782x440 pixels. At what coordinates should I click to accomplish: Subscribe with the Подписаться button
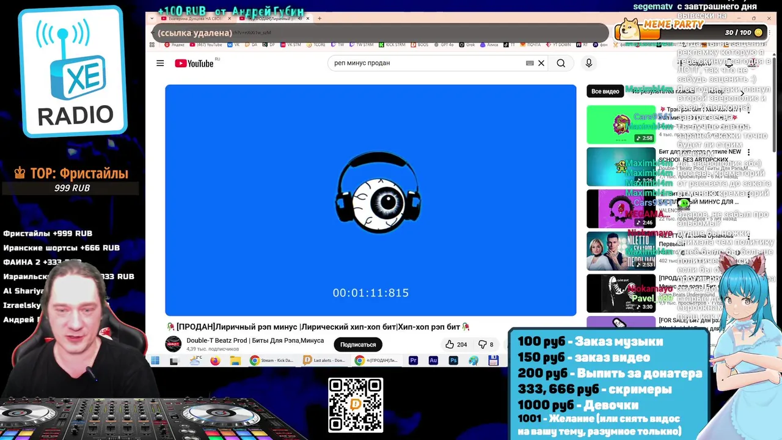(x=358, y=345)
